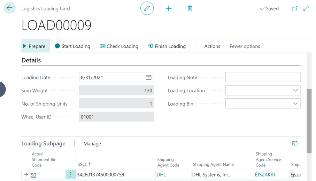The width and height of the screenshot is (316, 181).
Task: Expand the page to full screen
Action: click(x=306, y=8)
